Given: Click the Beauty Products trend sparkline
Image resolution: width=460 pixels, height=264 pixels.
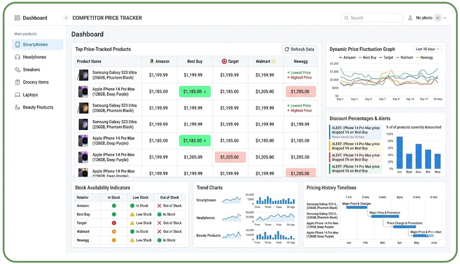Looking at the screenshot, I should (x=232, y=235).
